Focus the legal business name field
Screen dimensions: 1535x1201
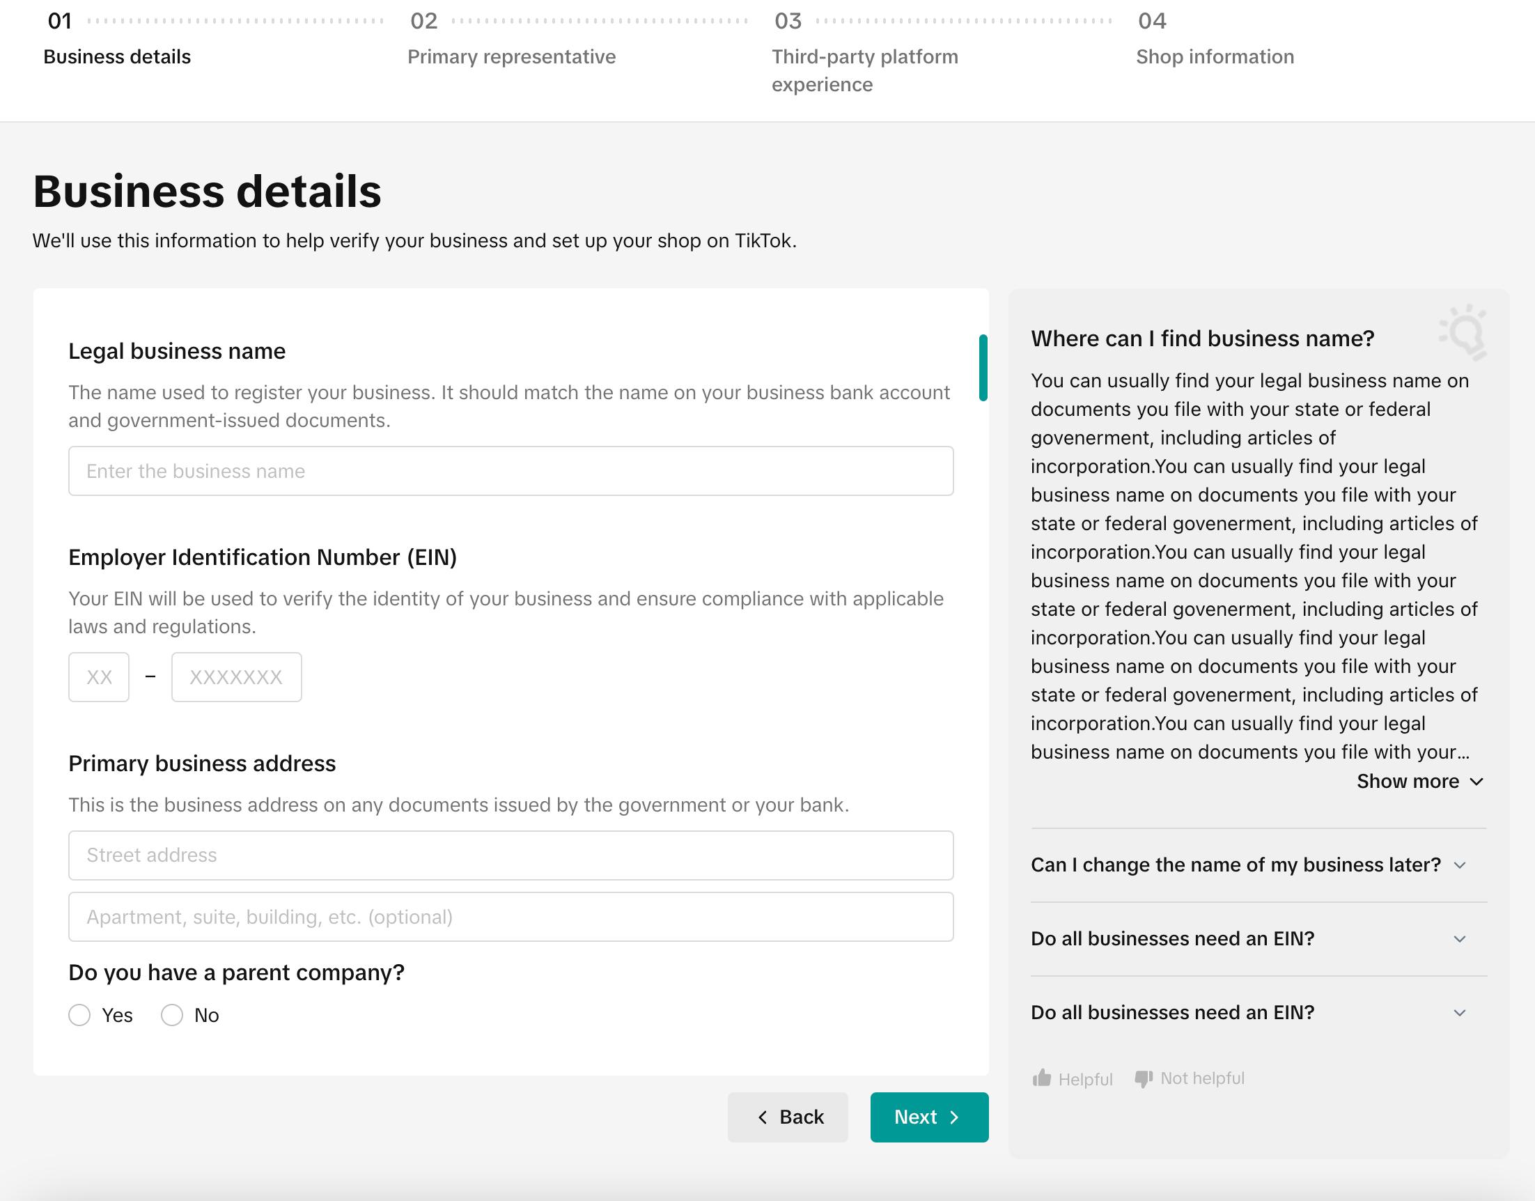point(511,470)
